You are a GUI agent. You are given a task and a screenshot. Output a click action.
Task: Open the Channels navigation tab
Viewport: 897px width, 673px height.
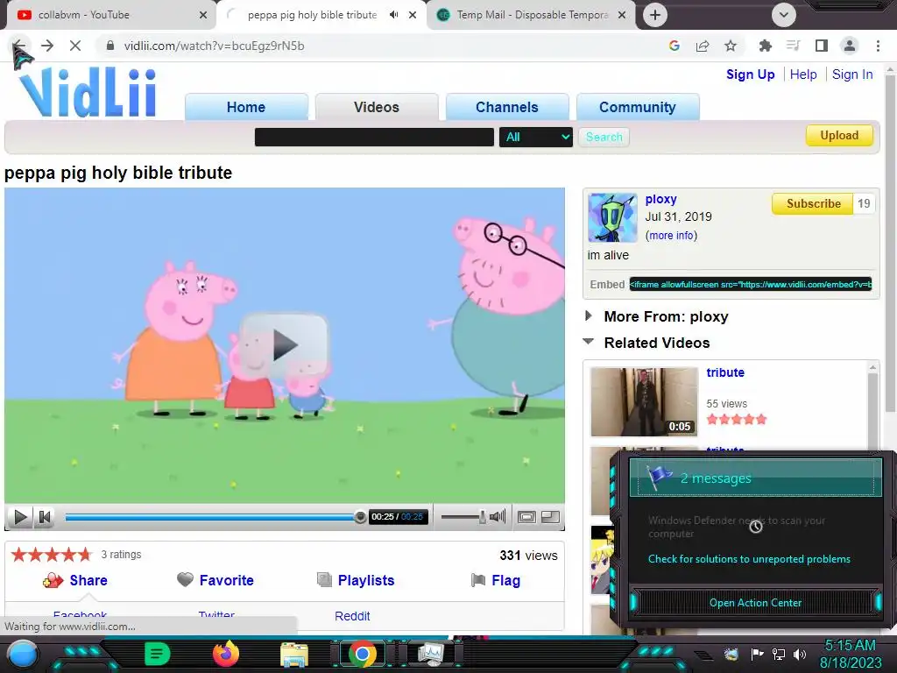[x=507, y=107]
